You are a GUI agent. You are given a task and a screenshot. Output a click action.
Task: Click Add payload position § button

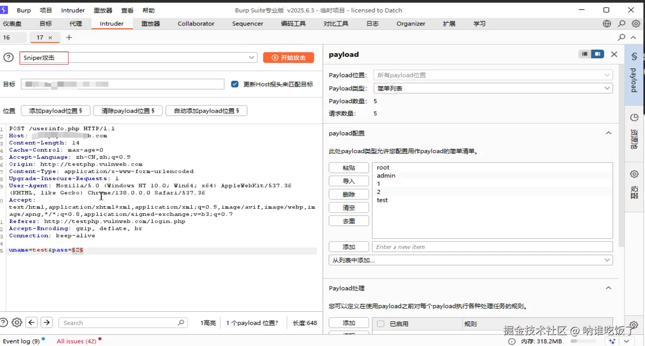pyautogui.click(x=55, y=111)
